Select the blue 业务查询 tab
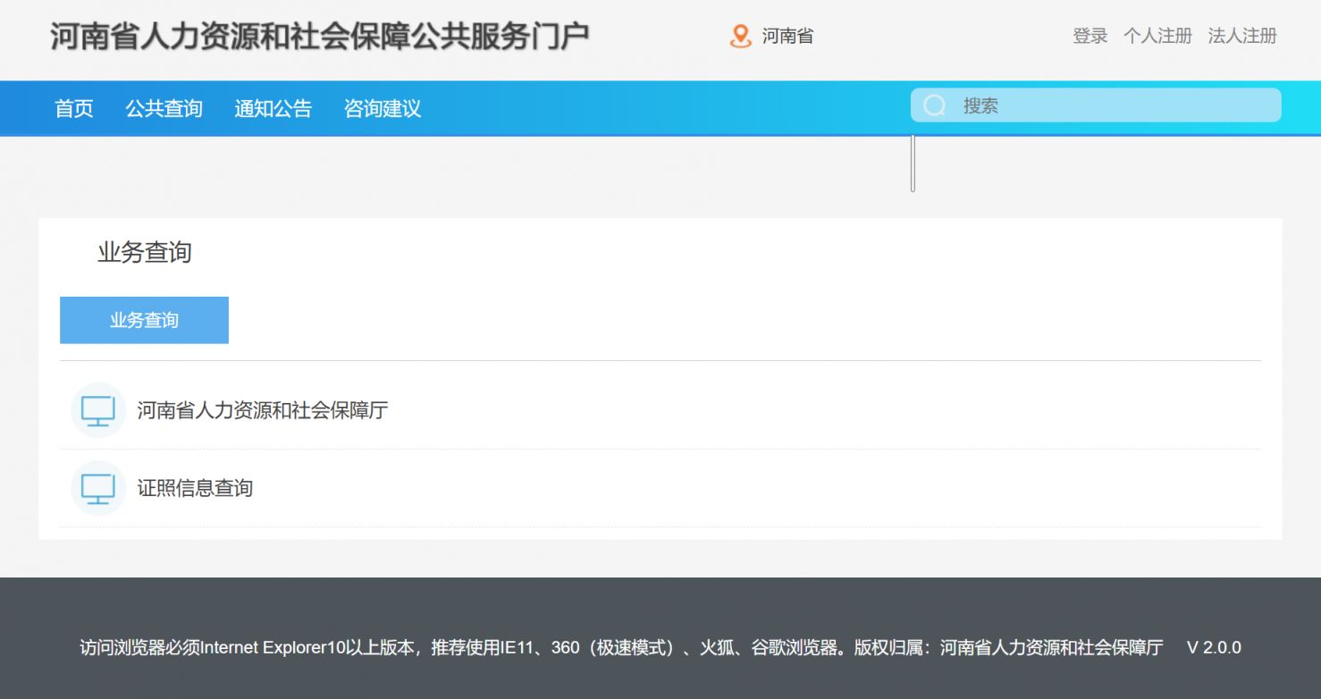Image resolution: width=1321 pixels, height=699 pixels. click(144, 320)
